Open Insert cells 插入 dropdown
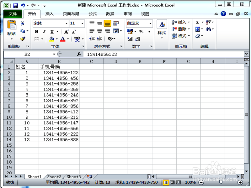 [181, 22]
